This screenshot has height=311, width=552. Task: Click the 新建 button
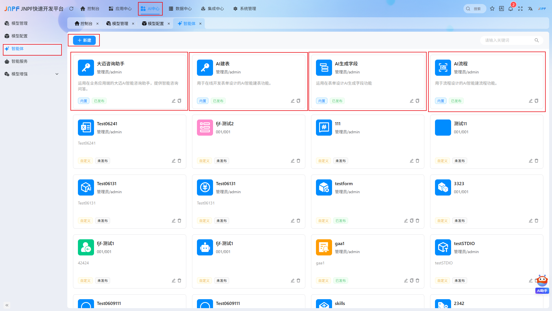tap(84, 40)
